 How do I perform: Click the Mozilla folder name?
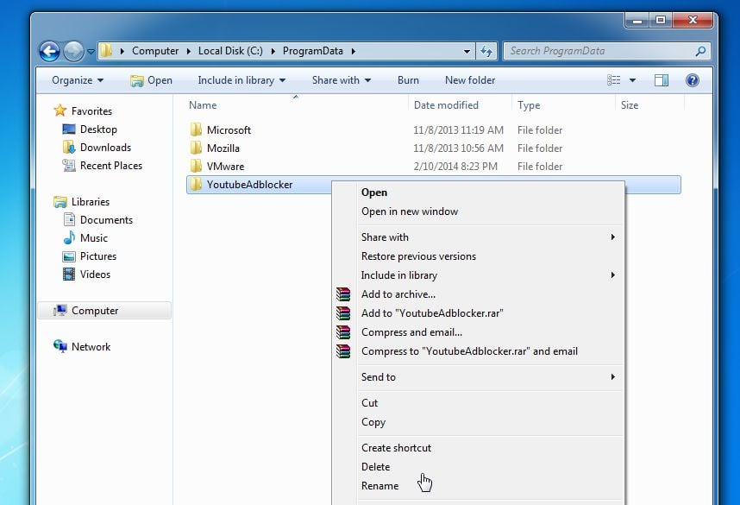223,148
